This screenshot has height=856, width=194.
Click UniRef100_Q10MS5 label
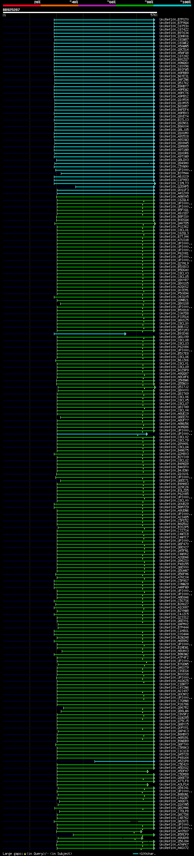coord(174,103)
